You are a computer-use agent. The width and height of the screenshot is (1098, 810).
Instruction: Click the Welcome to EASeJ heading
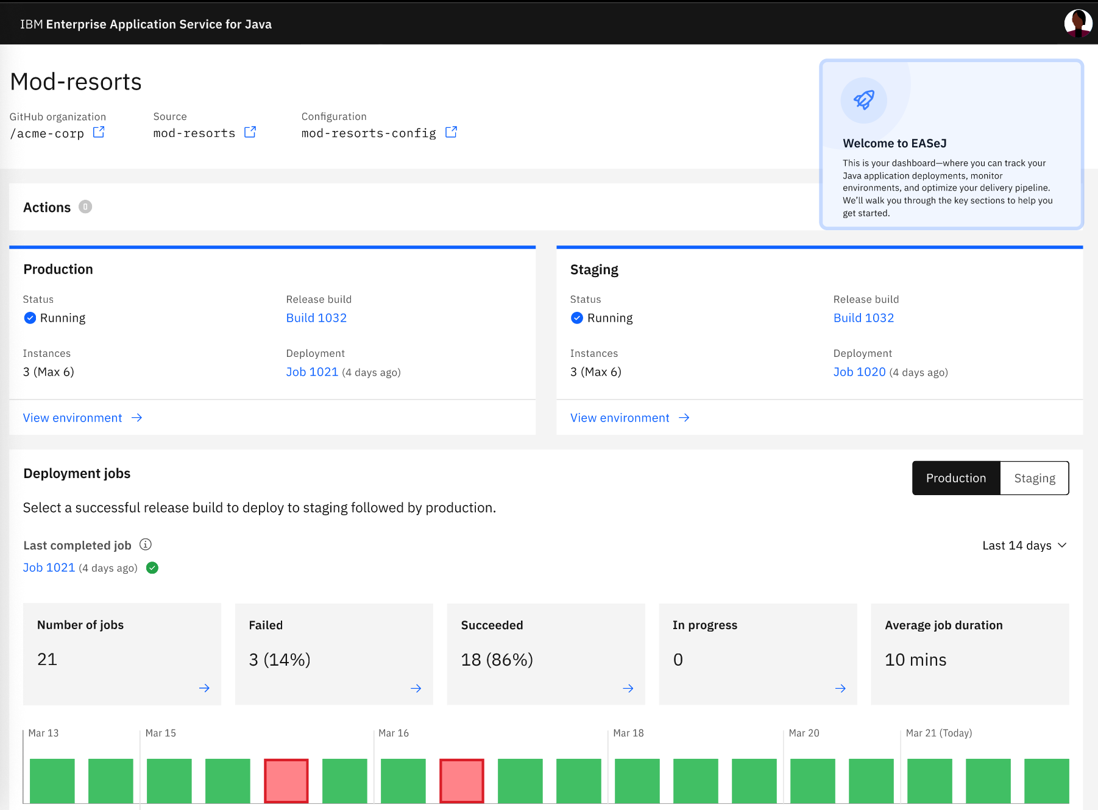(894, 143)
